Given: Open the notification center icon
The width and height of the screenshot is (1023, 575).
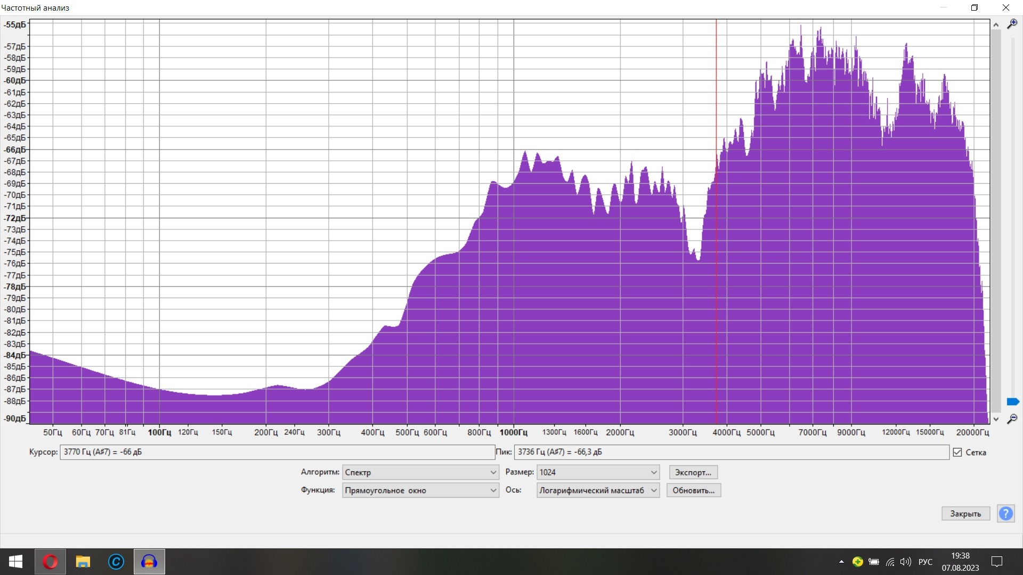Looking at the screenshot, I should pos(996,562).
